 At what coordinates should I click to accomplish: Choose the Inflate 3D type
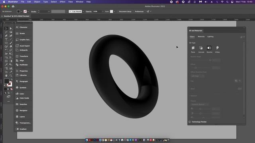coord(218,49)
